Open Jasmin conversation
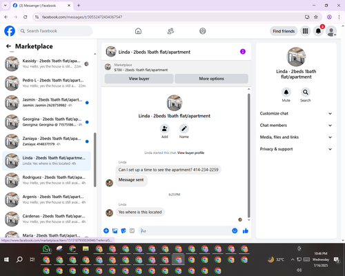This screenshot has width=345, height=276. (47, 103)
